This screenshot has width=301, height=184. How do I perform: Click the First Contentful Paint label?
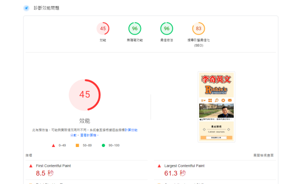[53, 166]
